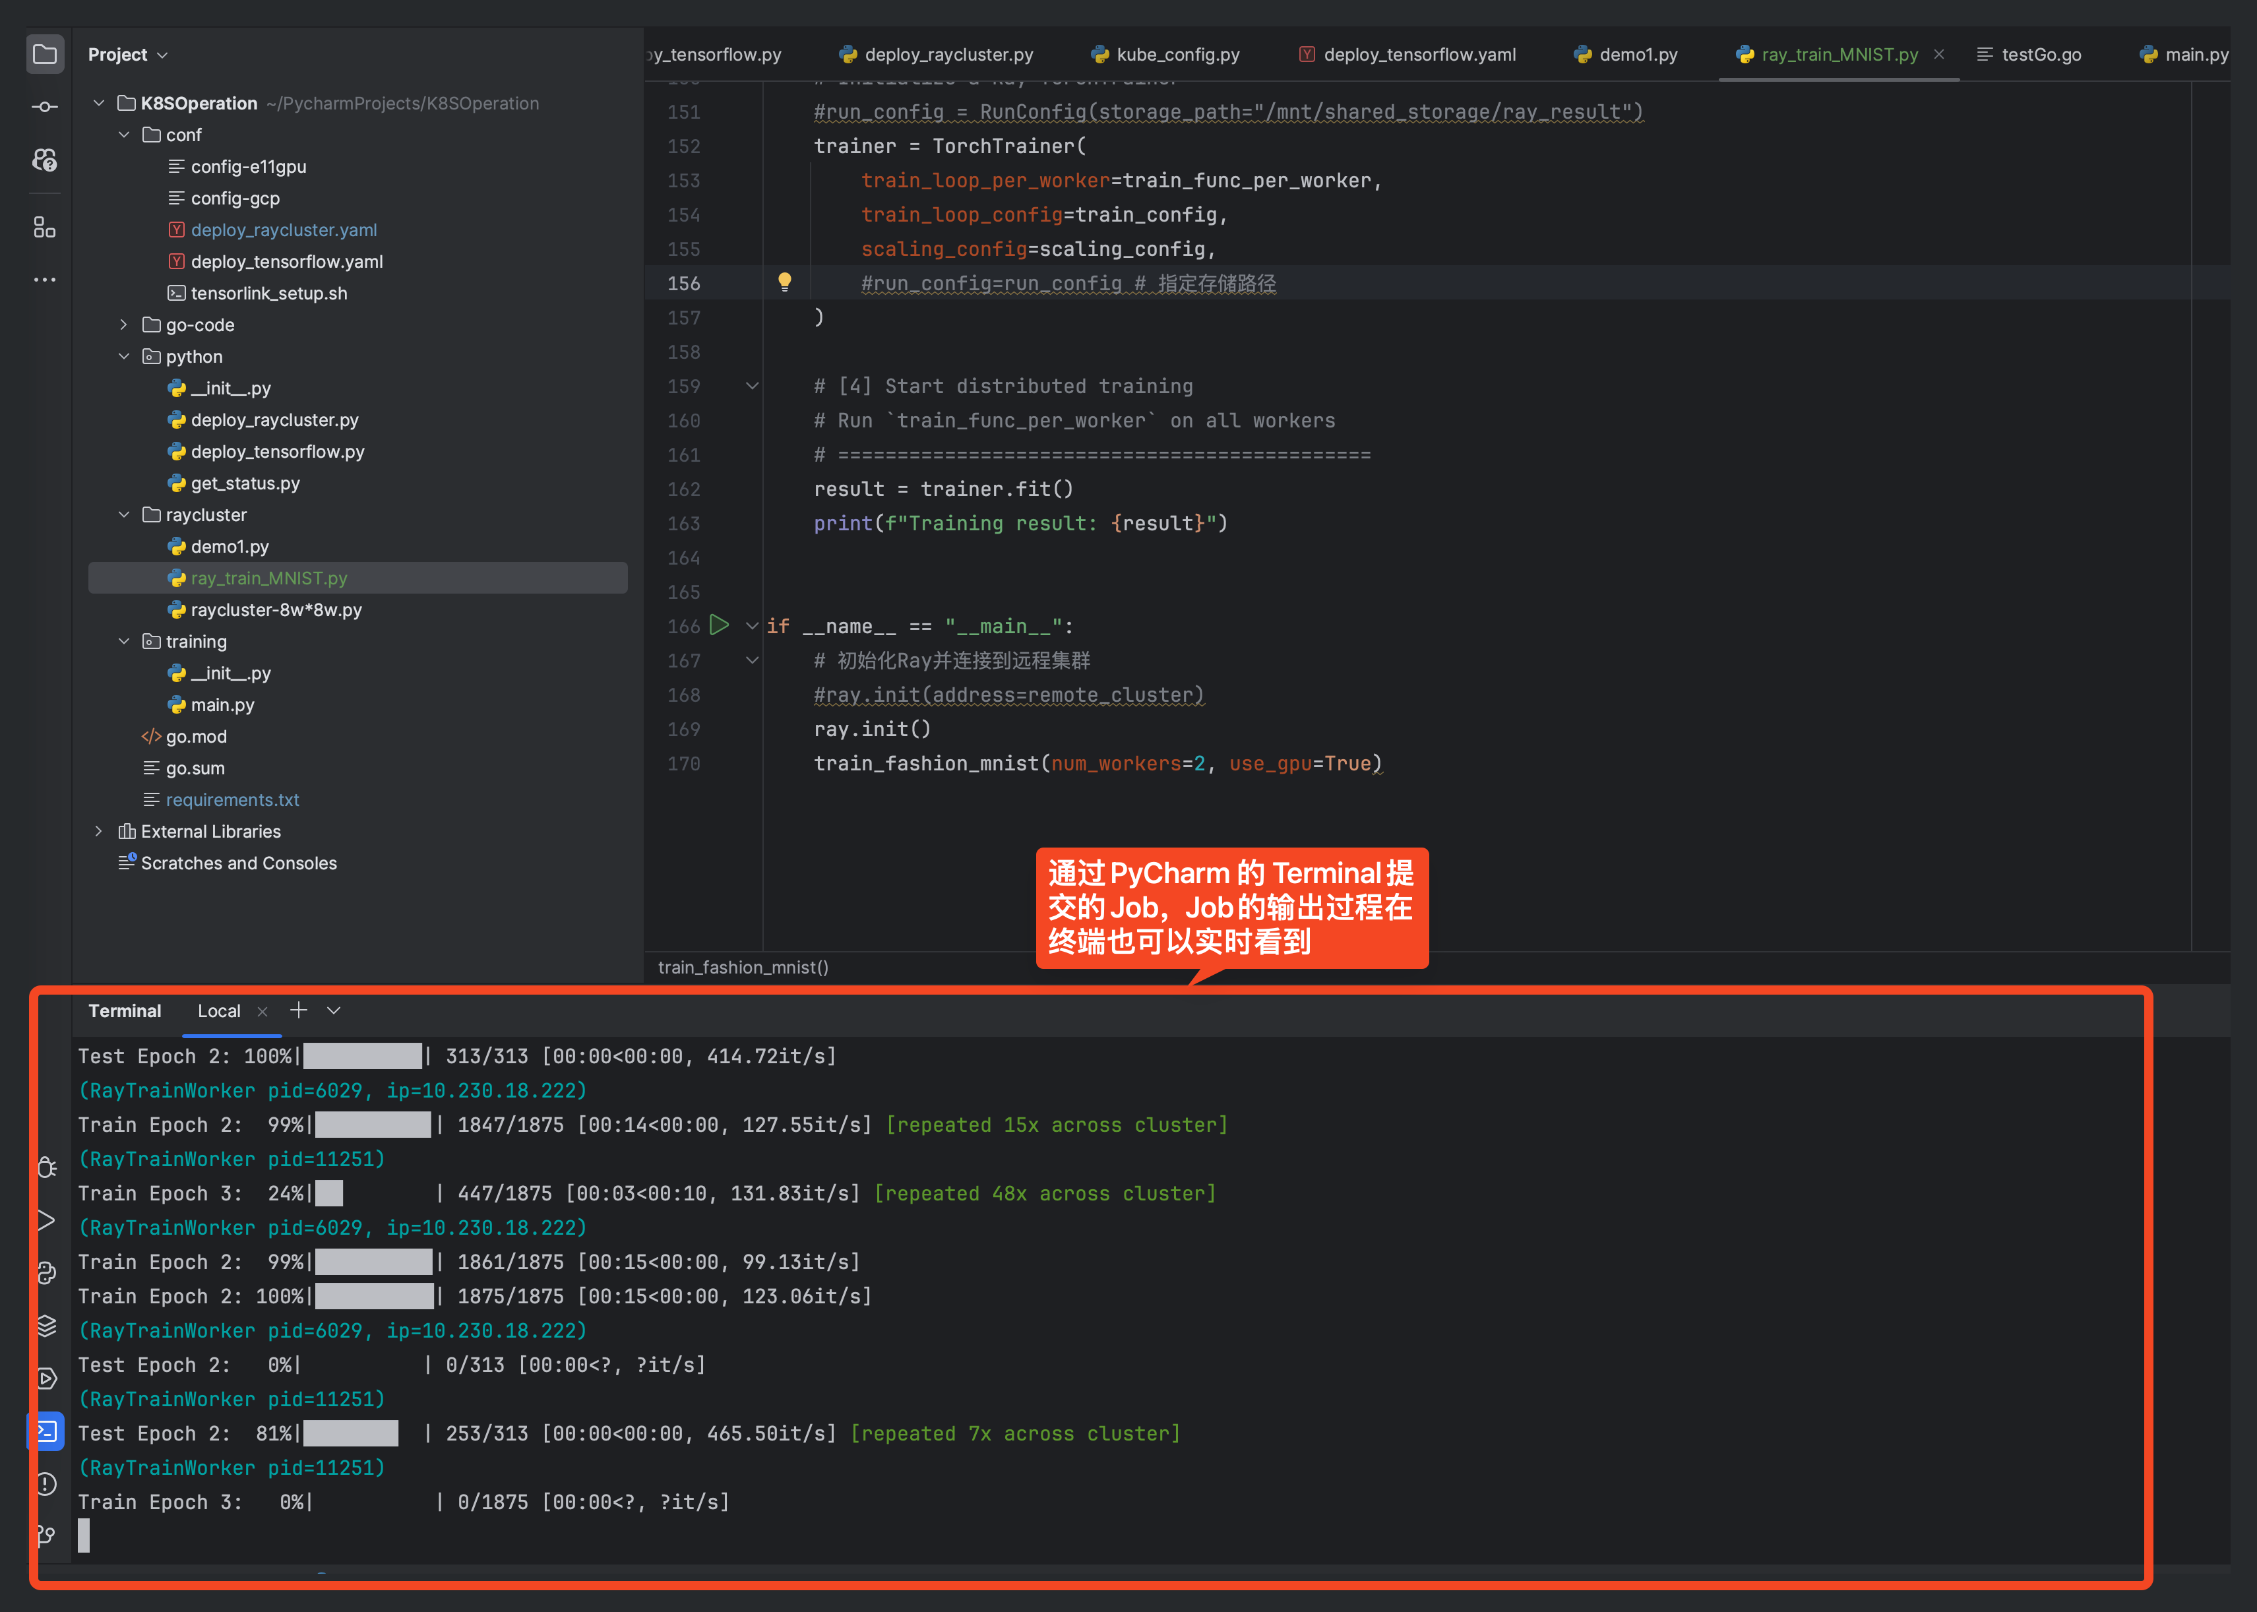Viewport: 2257px width, 1612px height.
Task: Click the intention lightbulb on line 156
Action: coord(784,283)
